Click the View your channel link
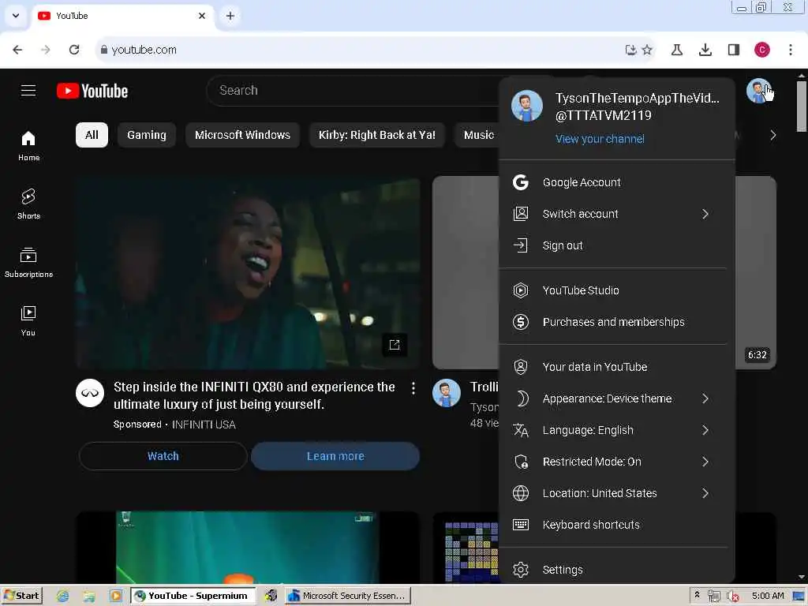Screen dimensions: 808x606 600,139
